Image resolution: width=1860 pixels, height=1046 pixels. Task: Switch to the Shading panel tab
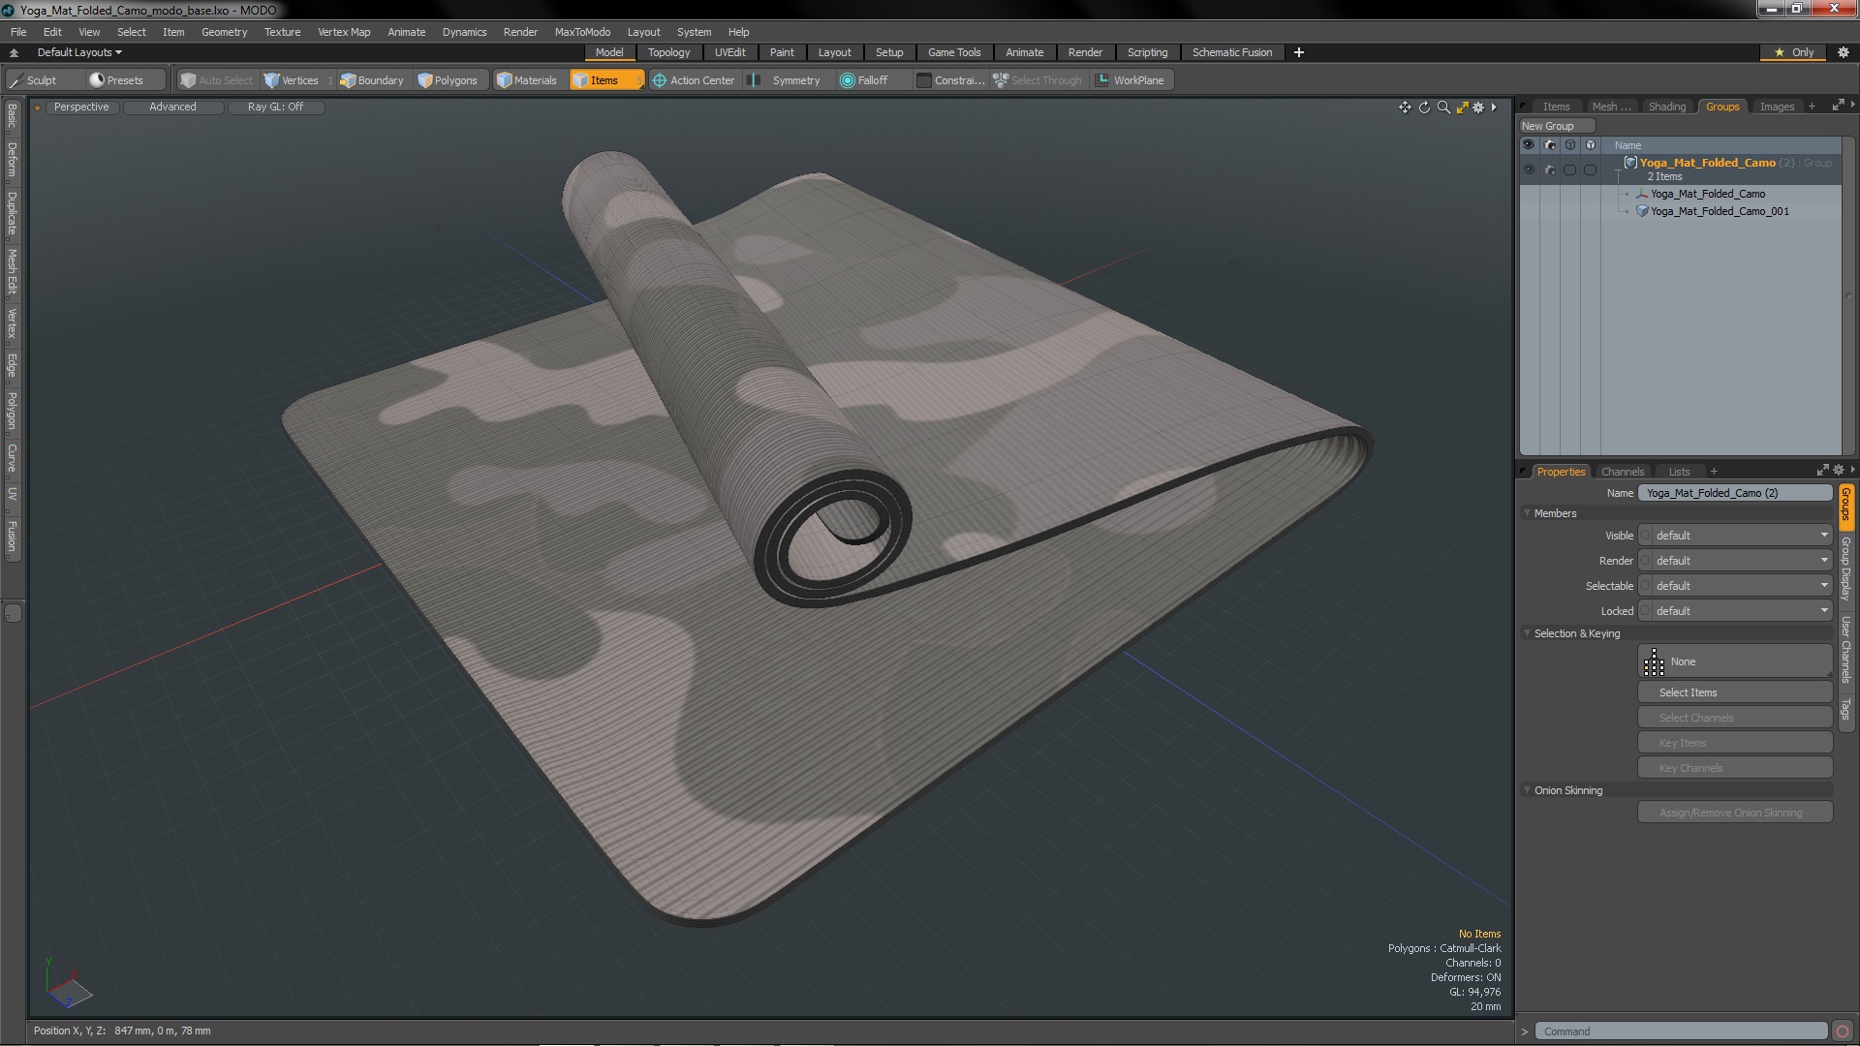pos(1666,107)
